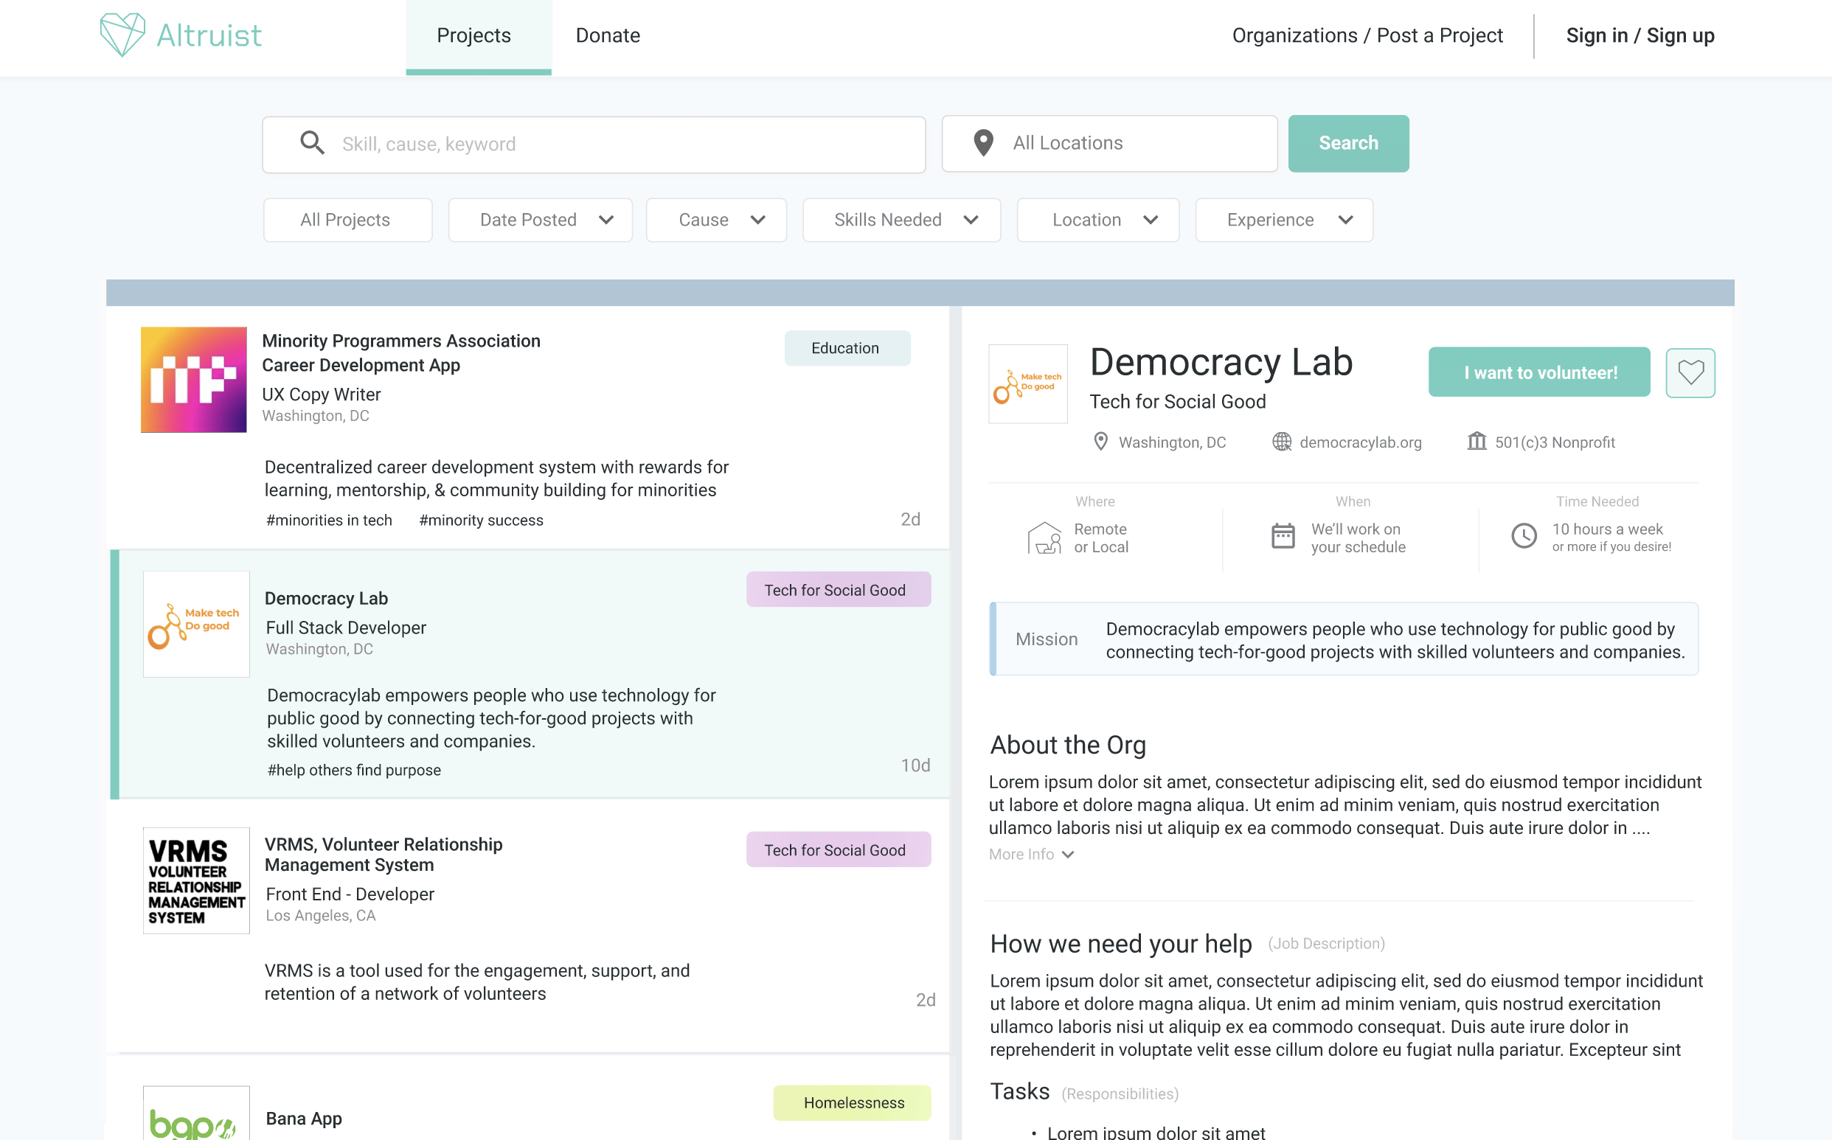The height and width of the screenshot is (1140, 1832).
Task: Expand More Info about the org
Action: pyautogui.click(x=1030, y=854)
